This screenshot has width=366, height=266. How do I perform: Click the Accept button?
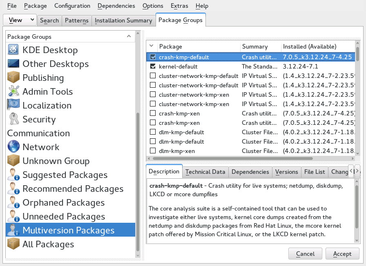(342, 254)
